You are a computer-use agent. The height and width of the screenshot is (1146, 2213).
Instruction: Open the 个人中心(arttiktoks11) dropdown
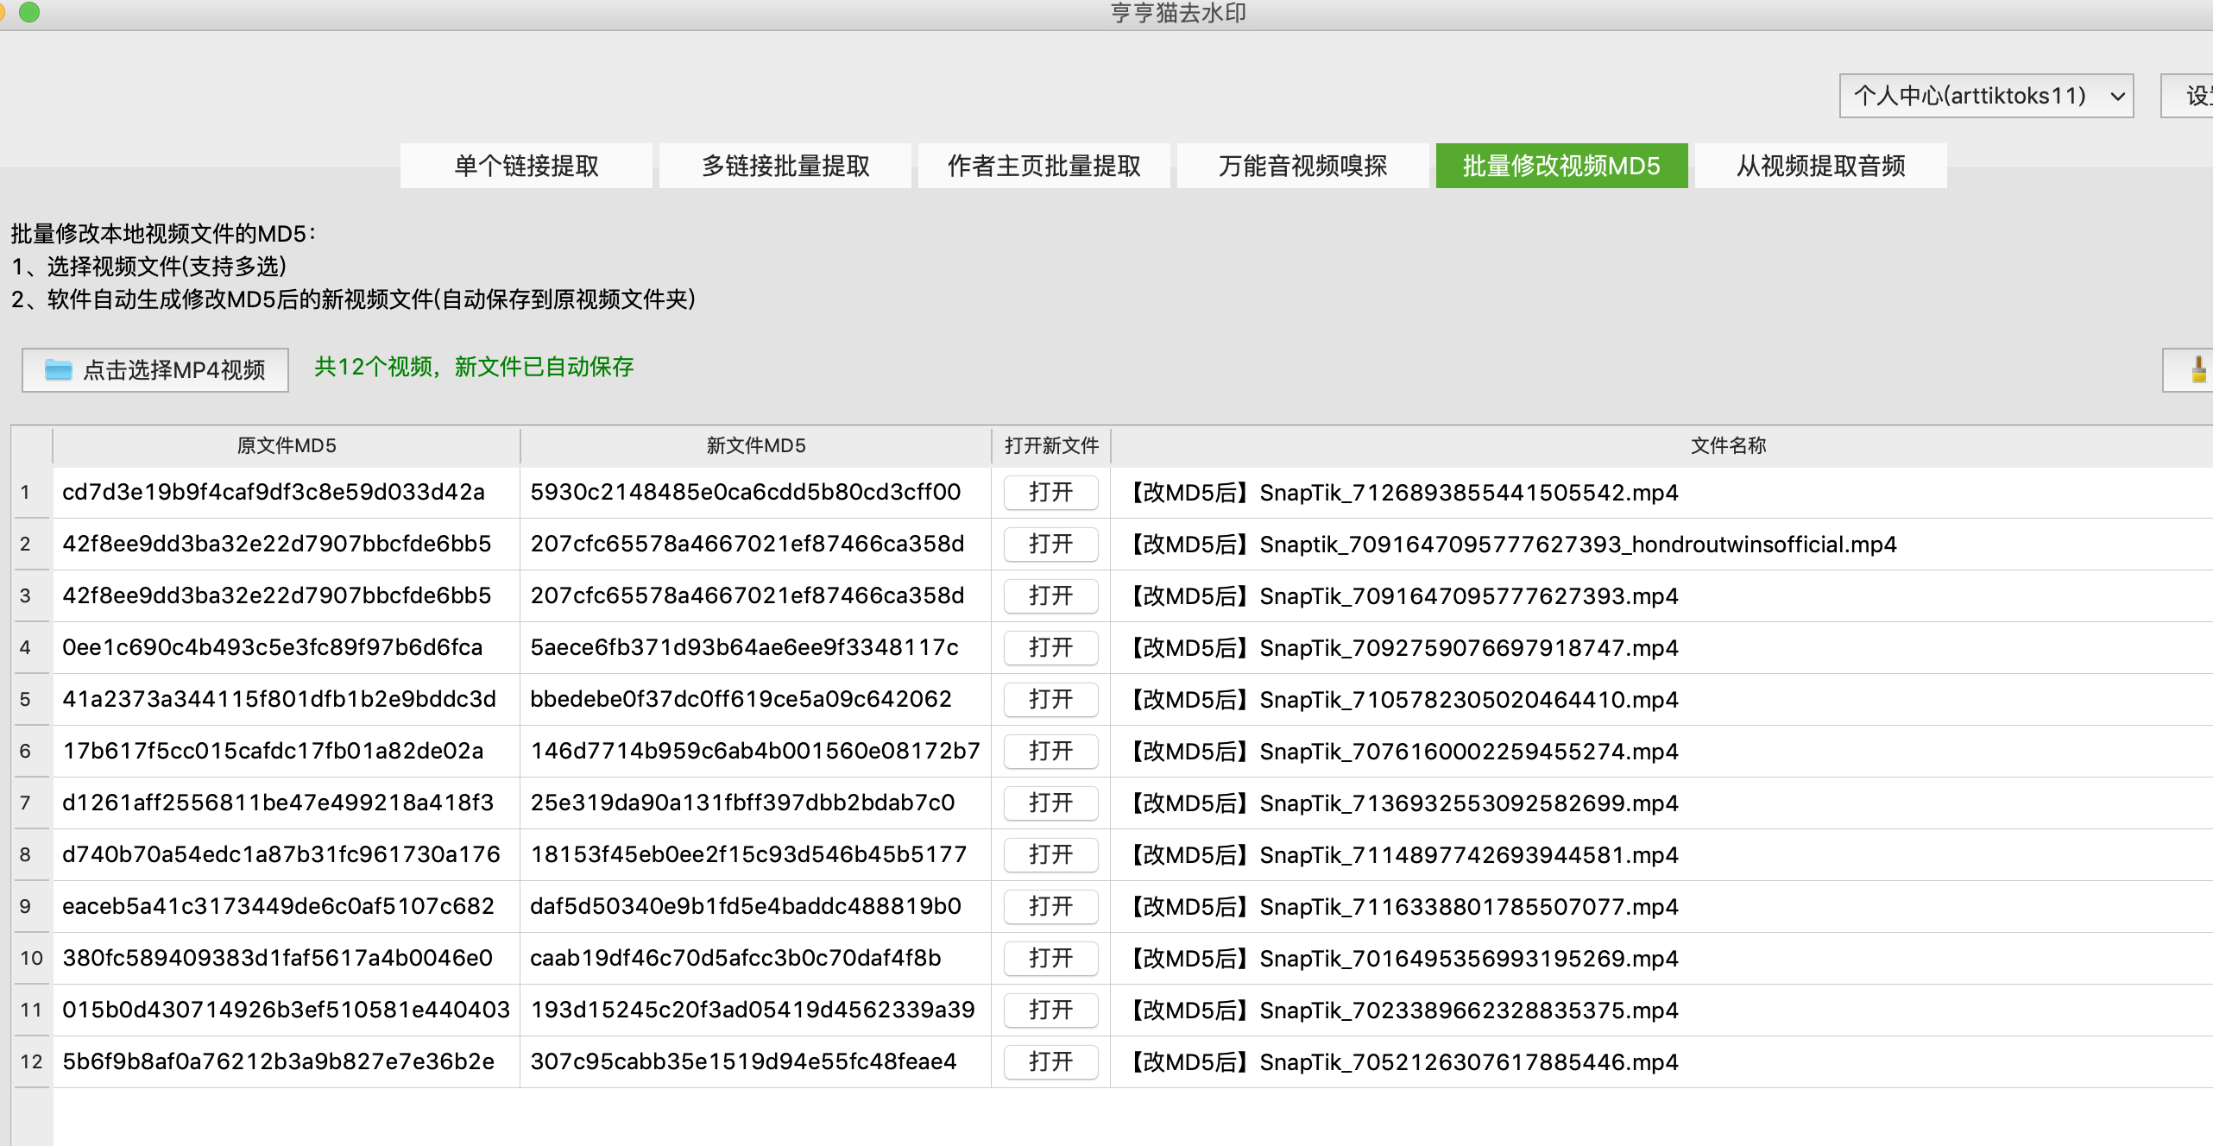point(1985,96)
